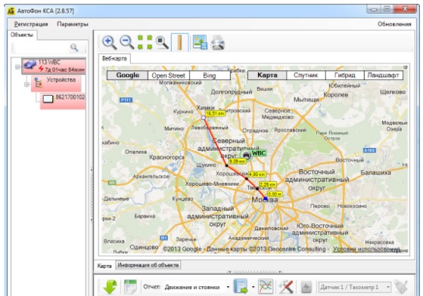Switch map provider to Bing

coord(210,76)
